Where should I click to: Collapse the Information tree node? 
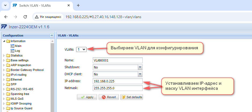click(x=4, y=41)
